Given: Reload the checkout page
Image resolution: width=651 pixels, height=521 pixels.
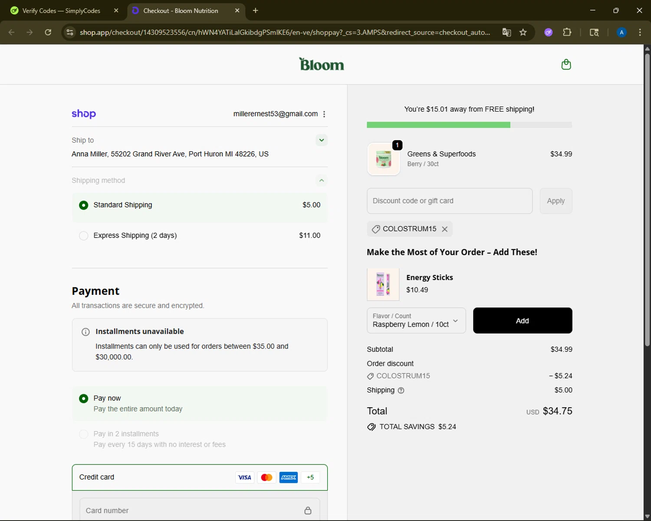Looking at the screenshot, I should pos(48,32).
